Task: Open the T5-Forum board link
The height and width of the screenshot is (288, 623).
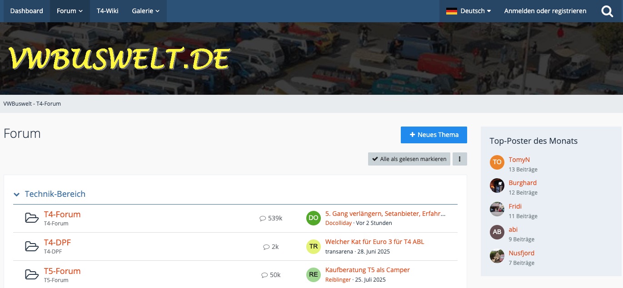Action: [62, 271]
